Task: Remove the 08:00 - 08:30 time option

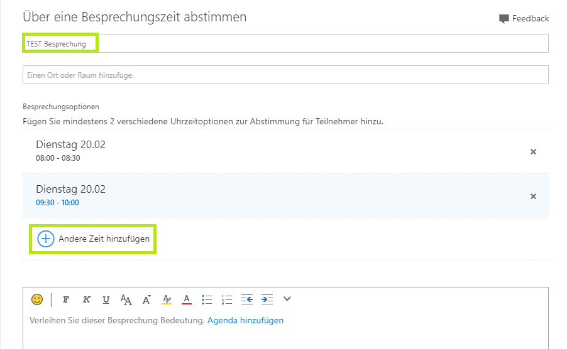Action: click(533, 151)
